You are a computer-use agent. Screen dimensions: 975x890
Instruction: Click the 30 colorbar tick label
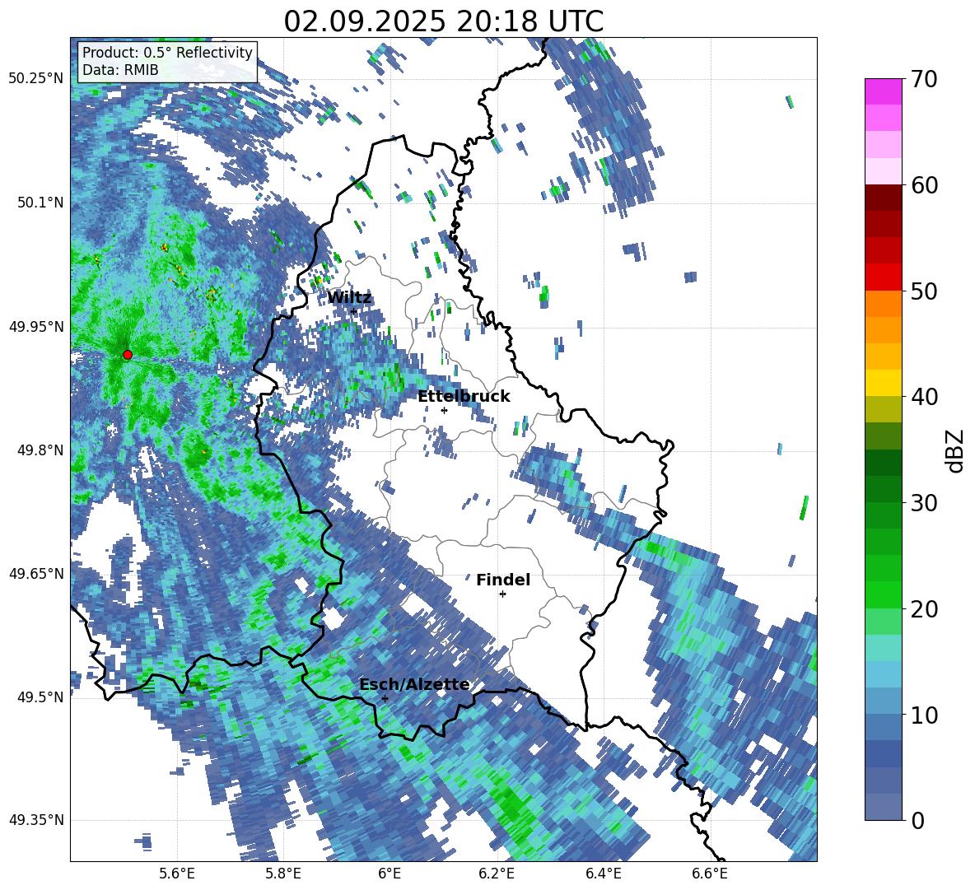click(x=924, y=502)
